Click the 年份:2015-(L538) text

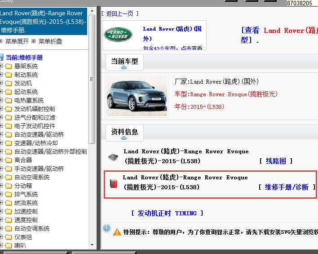point(199,107)
